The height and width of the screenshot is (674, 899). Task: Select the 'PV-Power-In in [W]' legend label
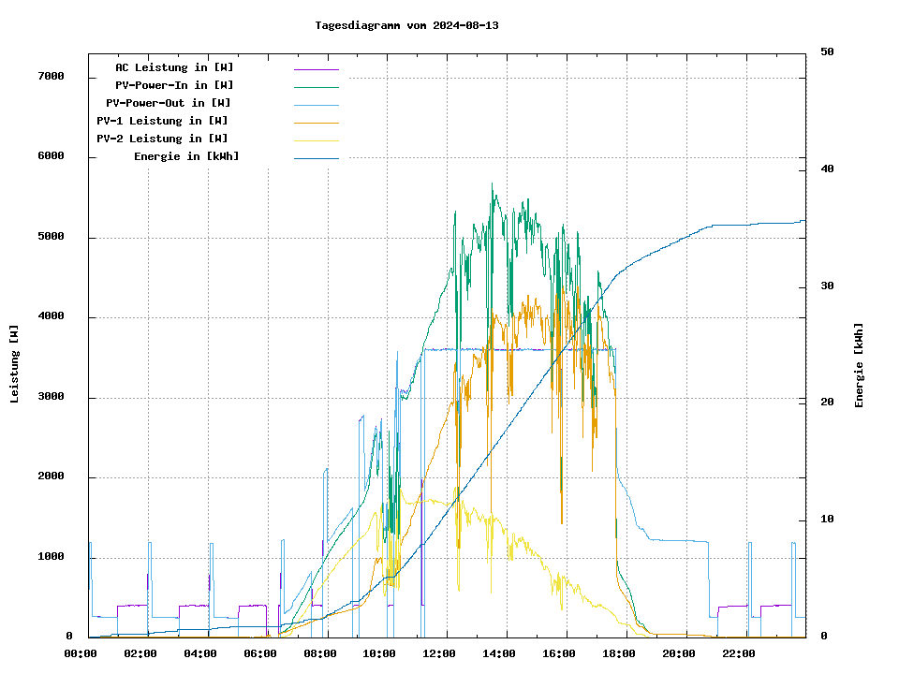click(x=174, y=85)
